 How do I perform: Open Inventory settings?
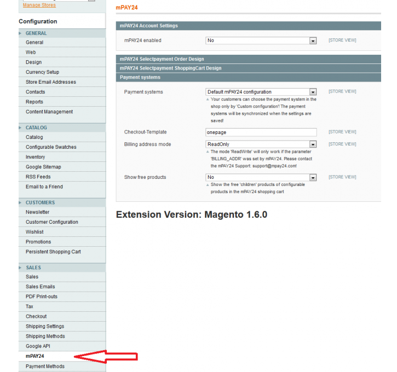[x=62, y=157]
